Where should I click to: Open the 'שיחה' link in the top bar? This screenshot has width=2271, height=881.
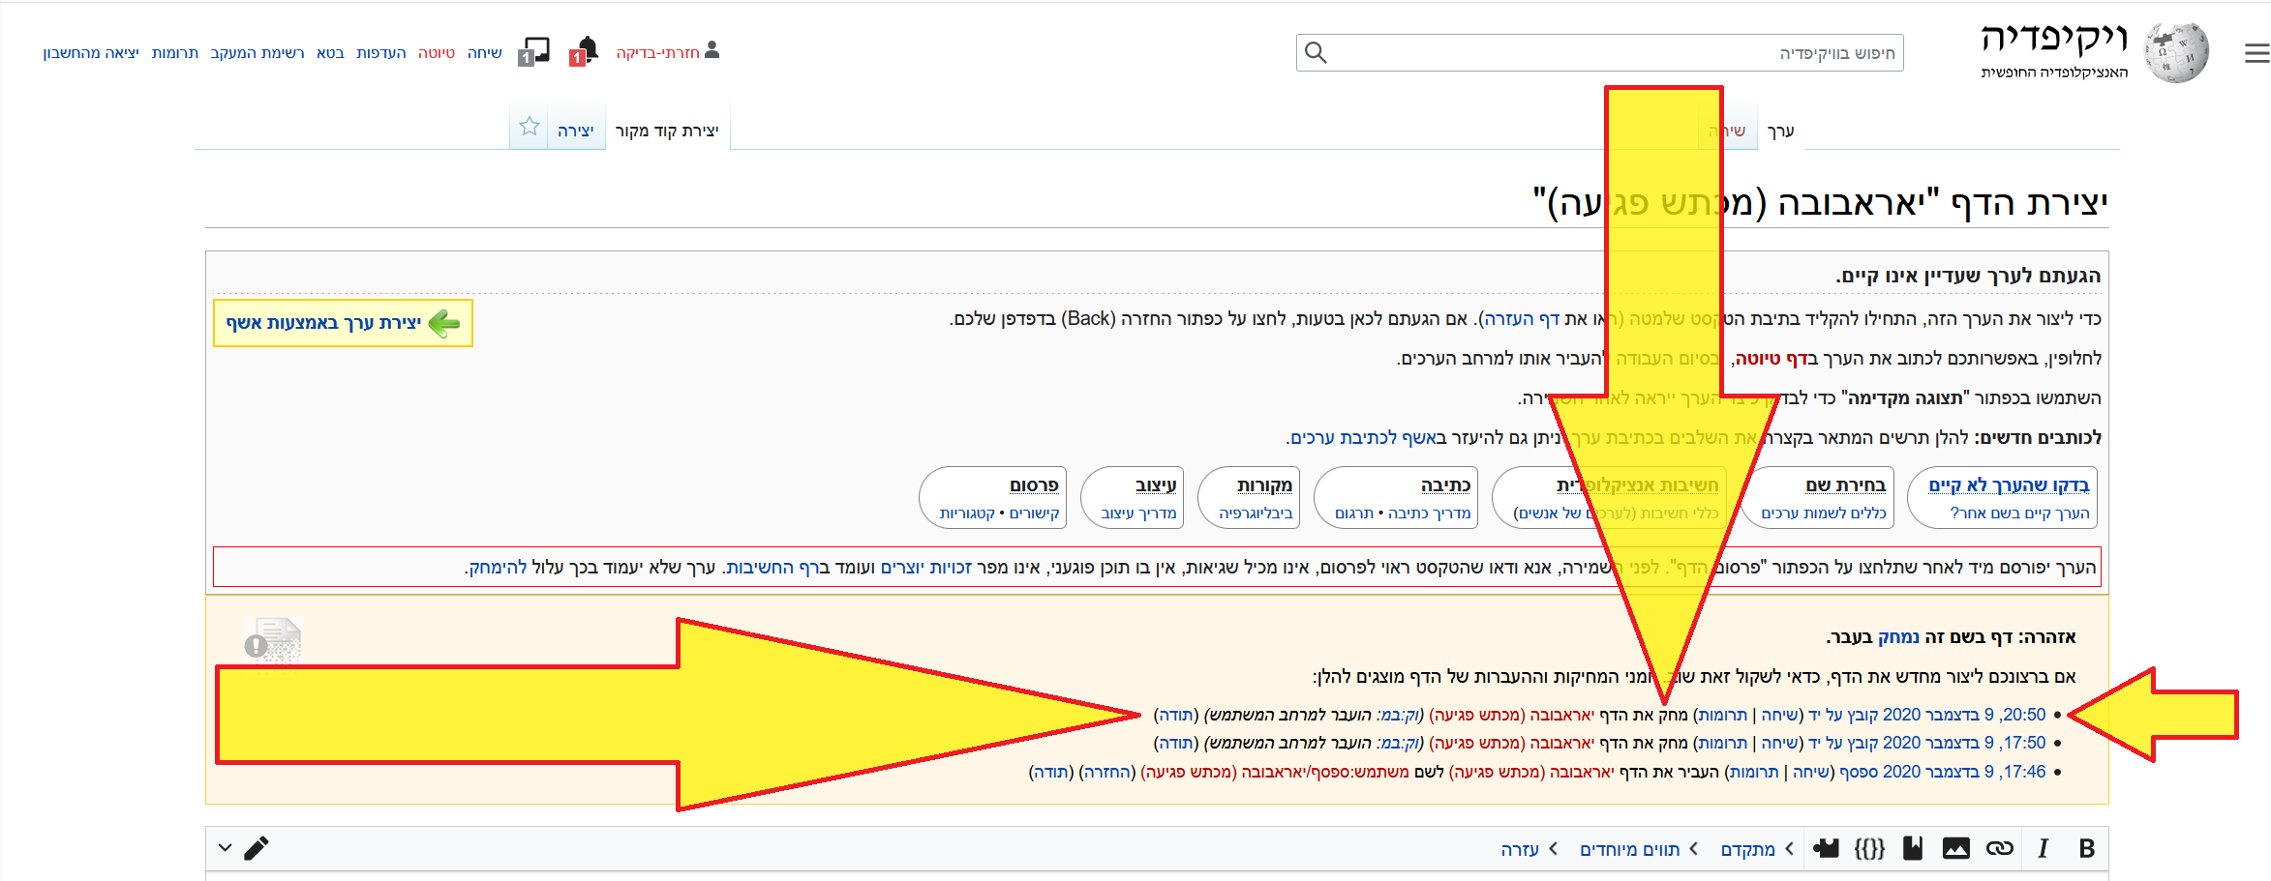point(485,52)
